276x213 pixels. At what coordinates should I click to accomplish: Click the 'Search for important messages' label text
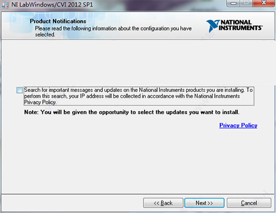pos(139,96)
